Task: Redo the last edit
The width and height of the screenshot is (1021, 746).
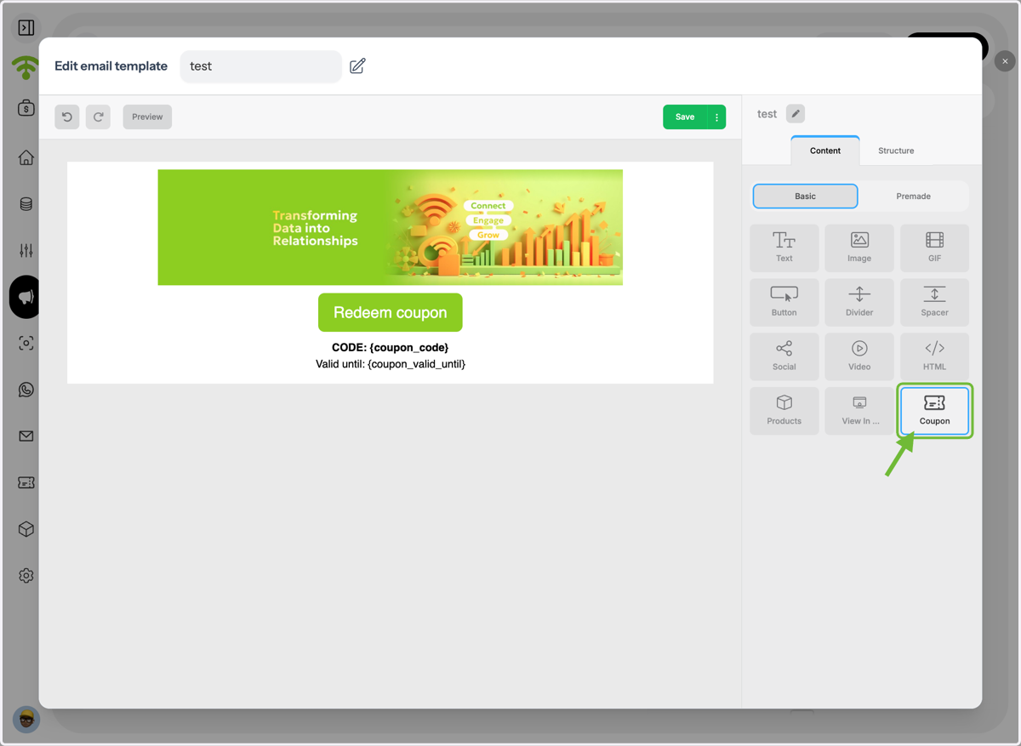Action: tap(98, 117)
